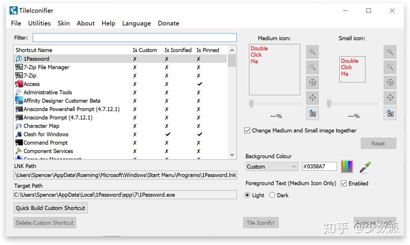Screen dimensions: 410x245
Task: Click the Clash for Windows icon
Action: pos(19,134)
